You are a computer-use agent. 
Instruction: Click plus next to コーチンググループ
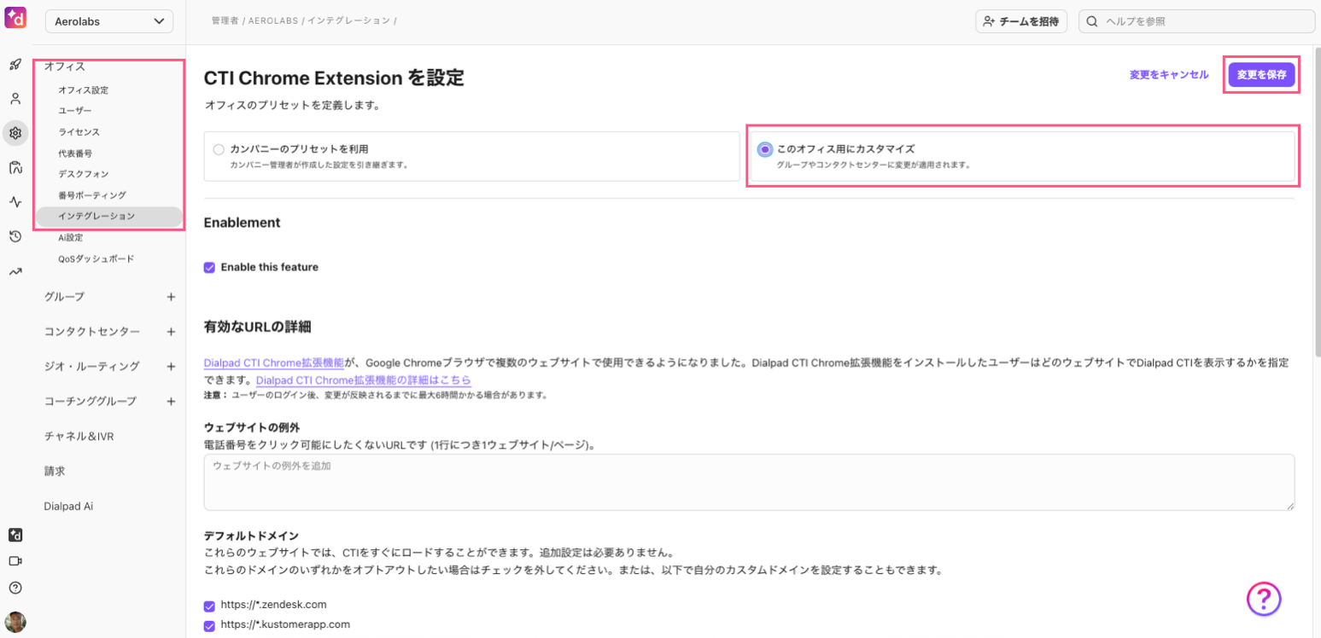[x=171, y=401]
